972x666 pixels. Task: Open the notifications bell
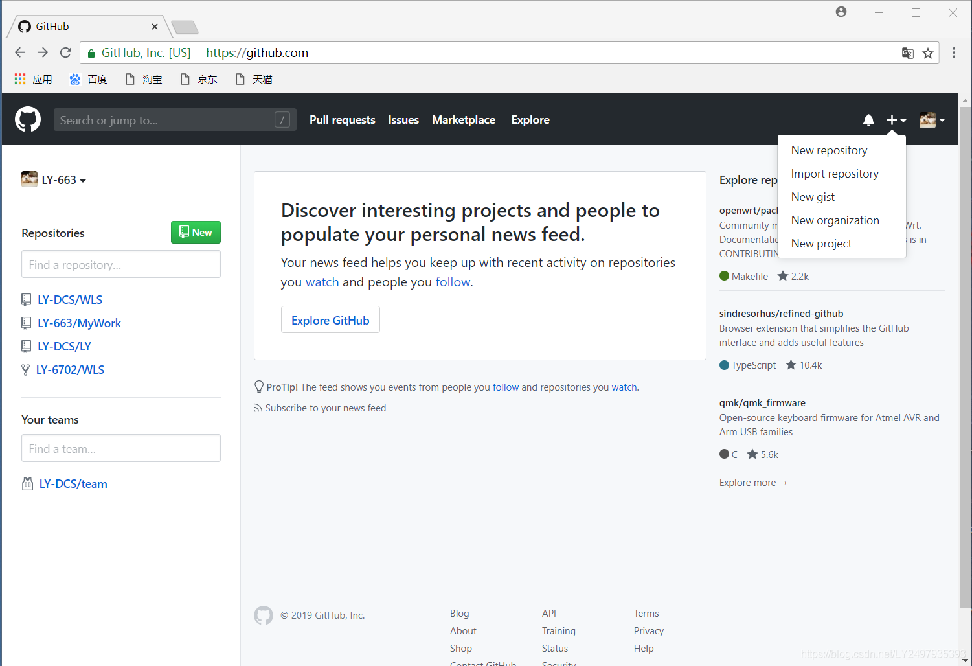[868, 120]
